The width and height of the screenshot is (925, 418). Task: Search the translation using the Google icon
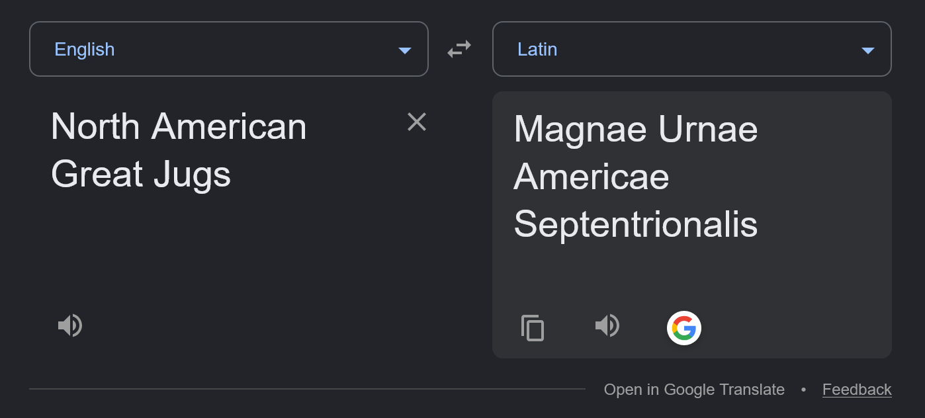[684, 327]
